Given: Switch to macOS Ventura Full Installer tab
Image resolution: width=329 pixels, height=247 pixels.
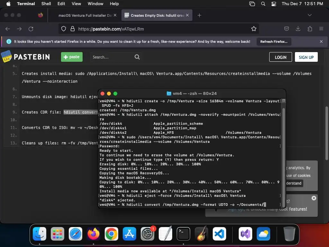Looking at the screenshot, I should 84,15.
